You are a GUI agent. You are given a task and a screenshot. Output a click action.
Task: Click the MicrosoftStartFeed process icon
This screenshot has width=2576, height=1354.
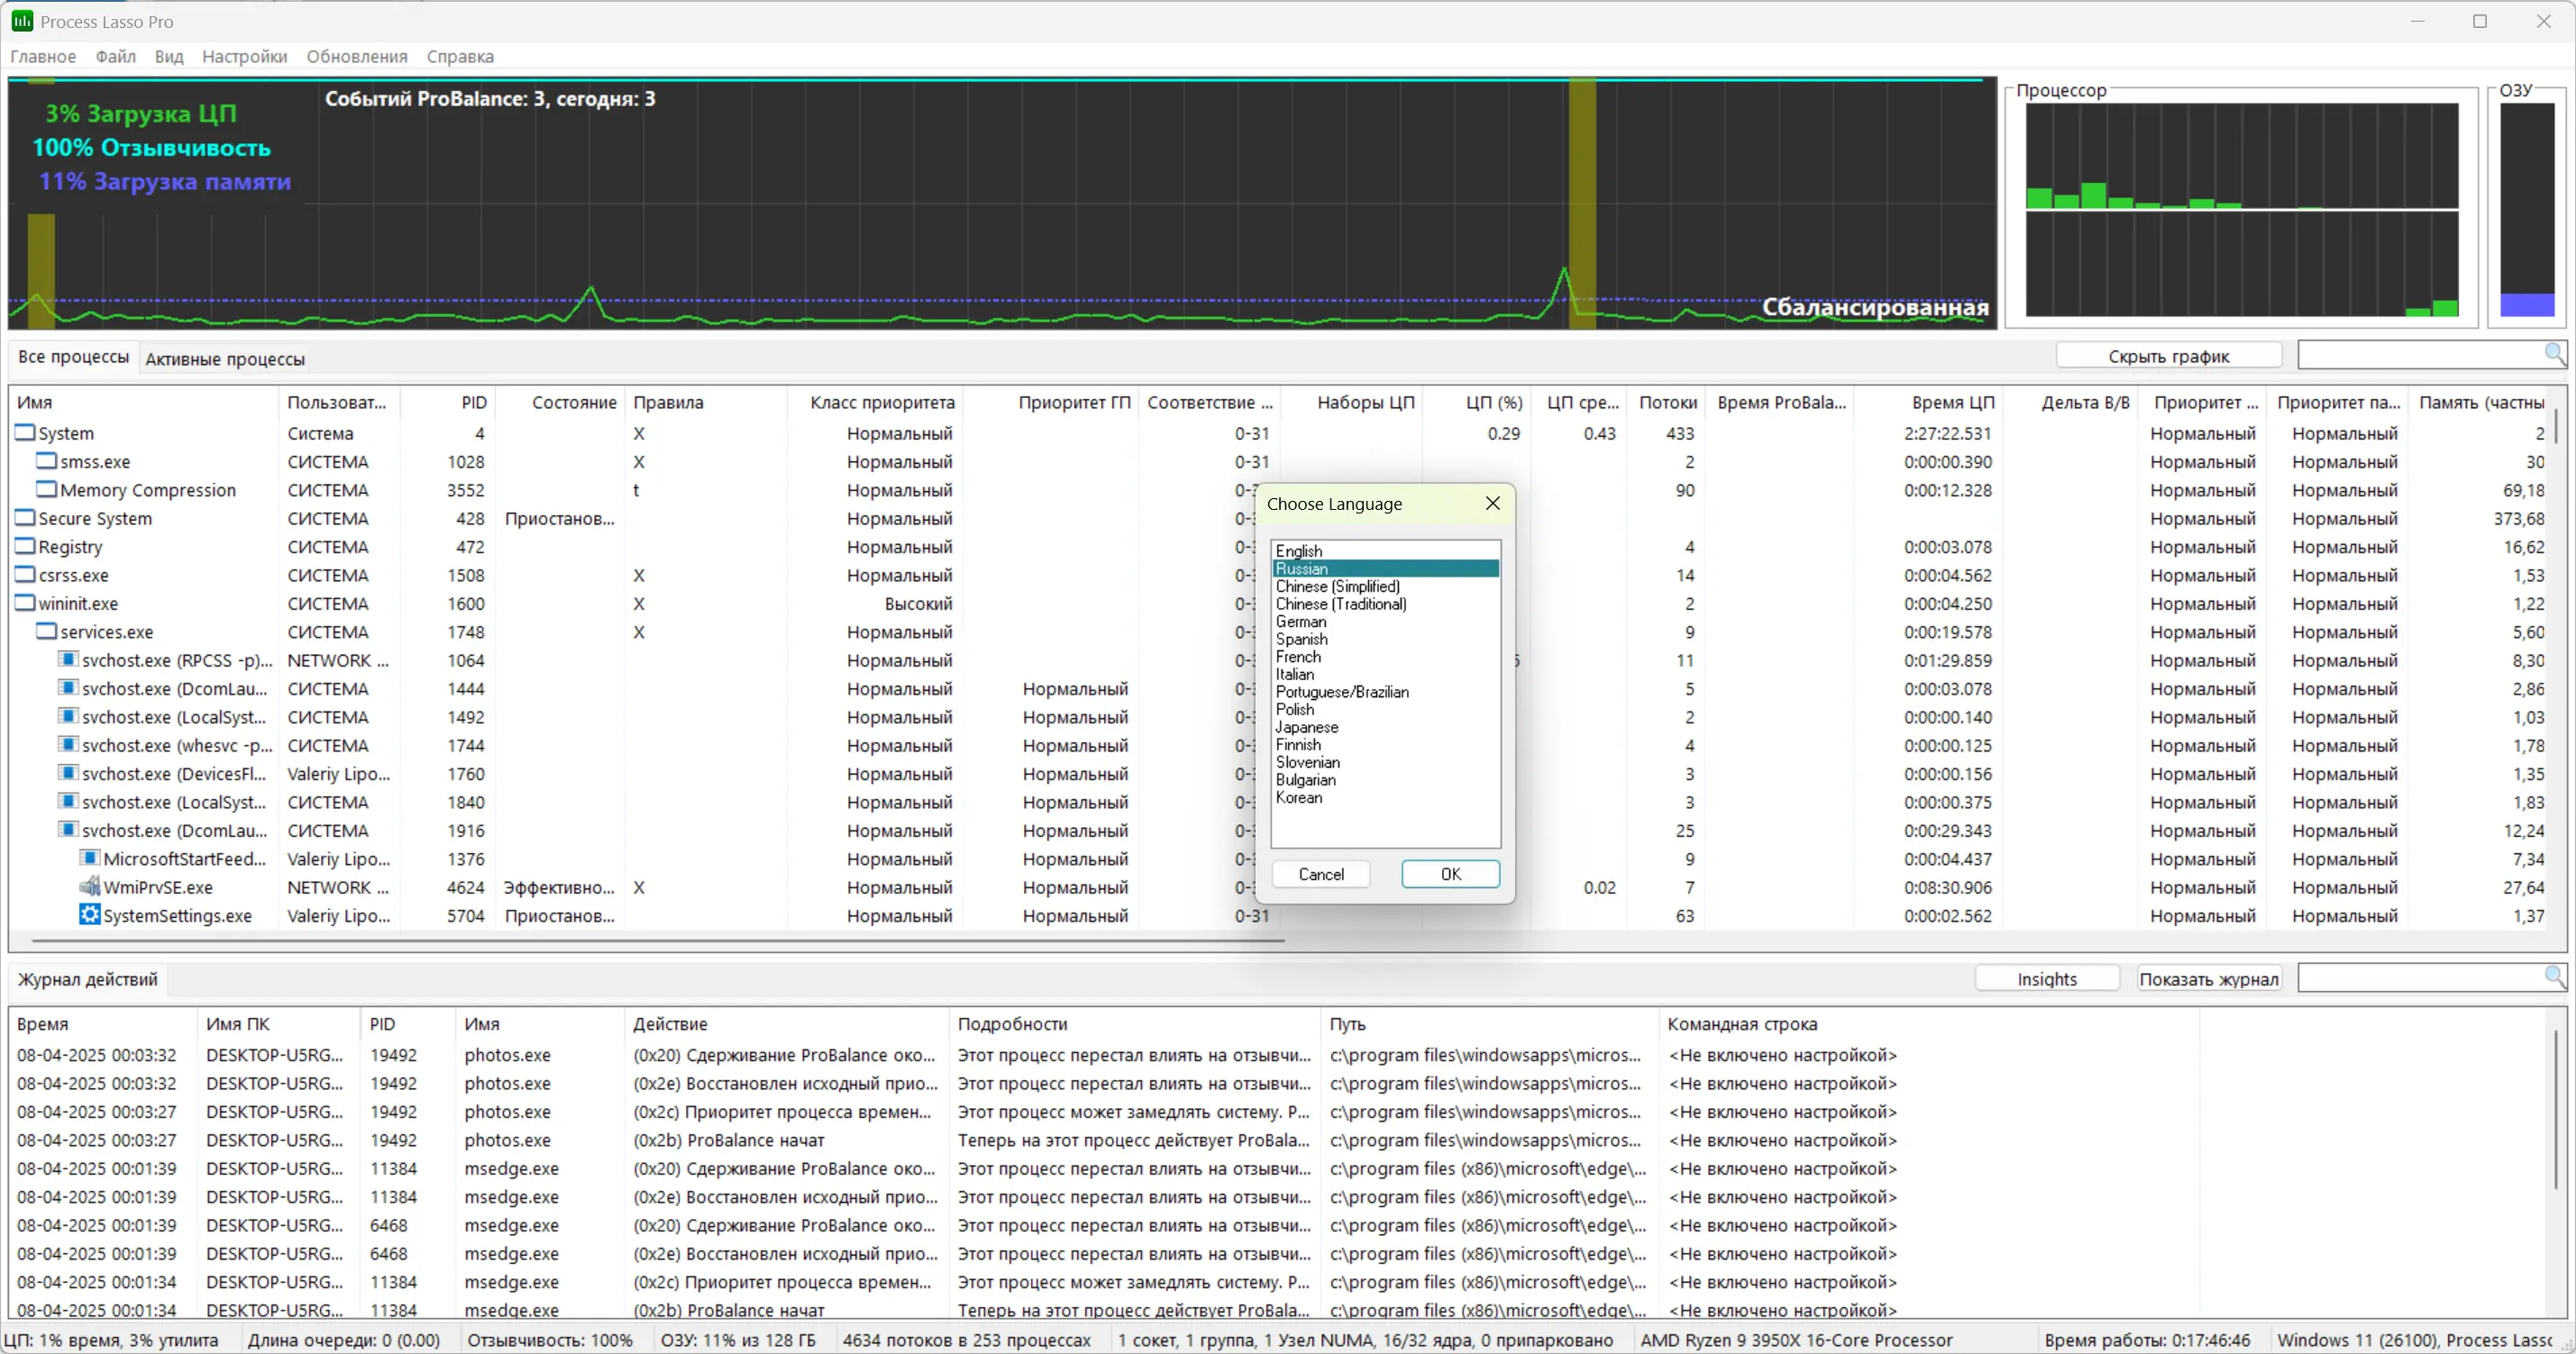pos(90,859)
